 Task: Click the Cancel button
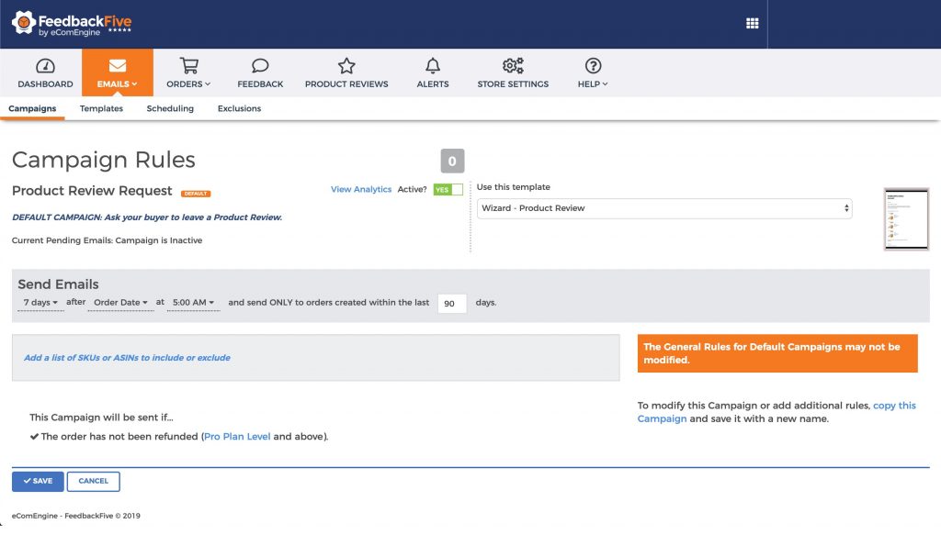click(93, 481)
